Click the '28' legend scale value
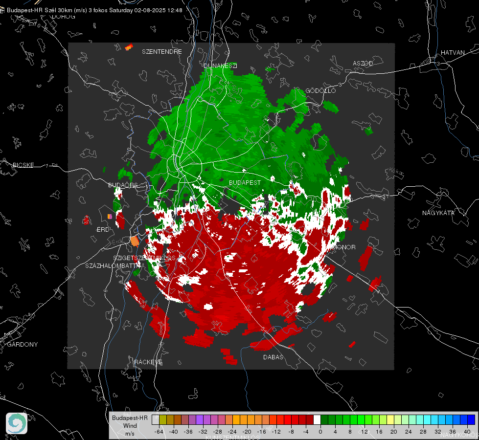 (423, 432)
